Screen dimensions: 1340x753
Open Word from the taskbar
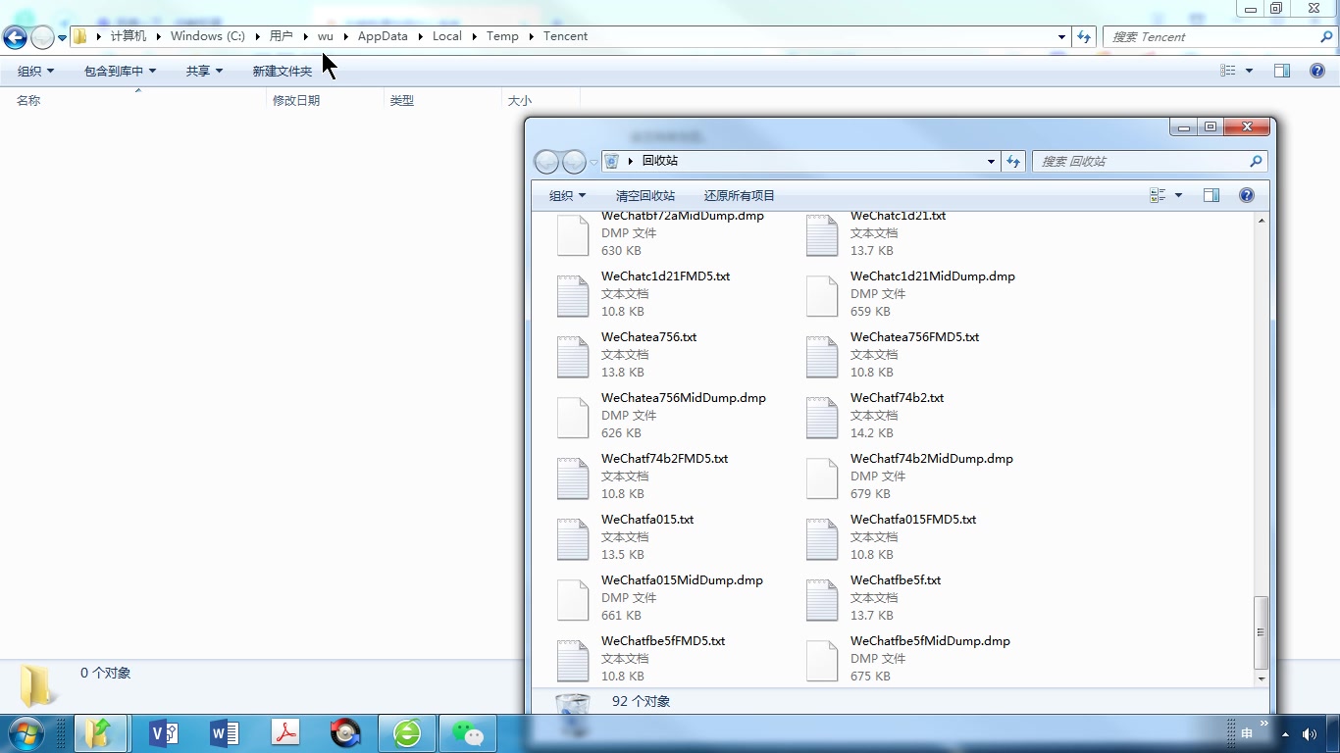[x=225, y=732]
